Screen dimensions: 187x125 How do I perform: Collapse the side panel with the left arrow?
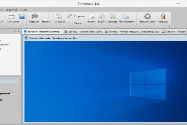15,31
